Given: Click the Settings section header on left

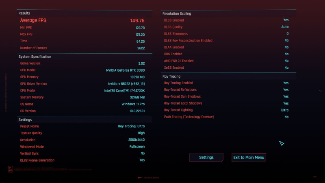Looking at the screenshot, I should coord(25,120).
